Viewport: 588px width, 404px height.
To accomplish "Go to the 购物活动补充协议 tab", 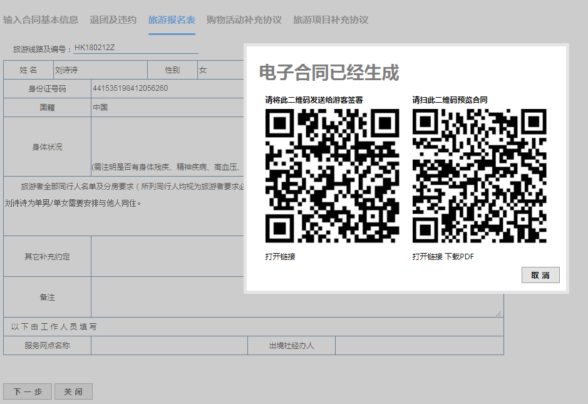I will pos(244,20).
